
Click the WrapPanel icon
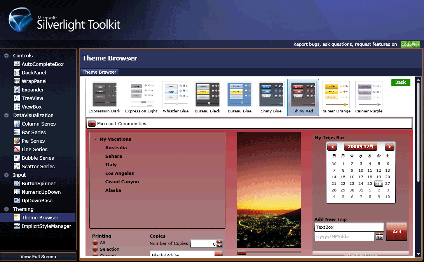click(17, 81)
